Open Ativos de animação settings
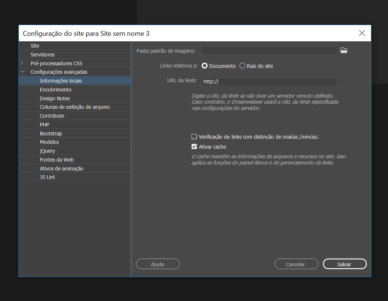The width and height of the screenshot is (388, 301). tap(75, 169)
